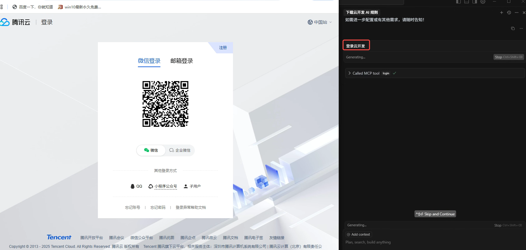Viewport: 526px width, 250px height.
Task: Open 腾讯优图 footer link
Action: click(167, 238)
